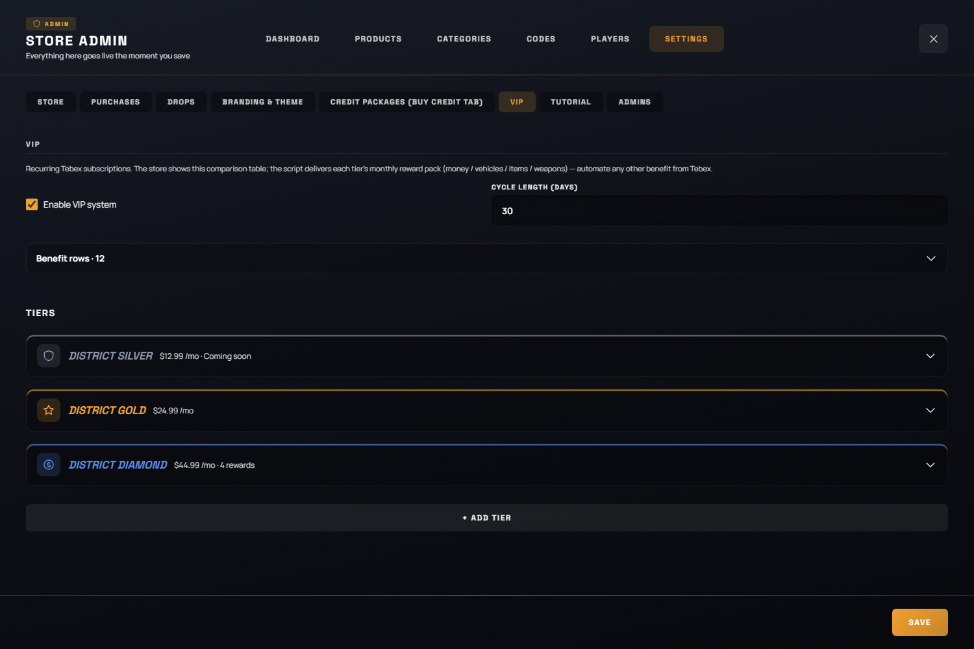Image resolution: width=974 pixels, height=649 pixels.
Task: Click the $44.99 /mo 4 rewards text
Action: coord(214,465)
